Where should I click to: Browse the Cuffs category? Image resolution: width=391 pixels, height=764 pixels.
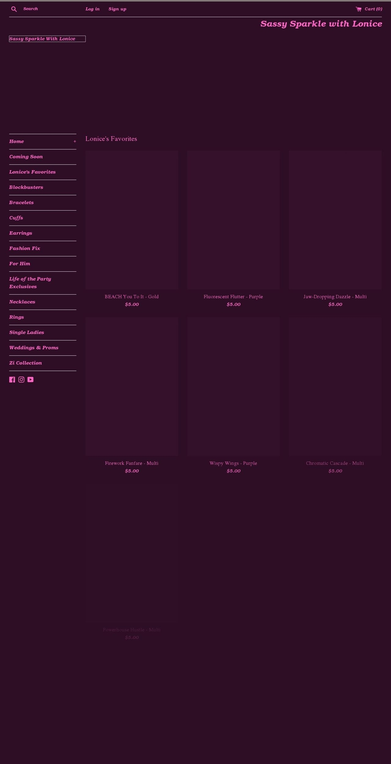pos(16,218)
